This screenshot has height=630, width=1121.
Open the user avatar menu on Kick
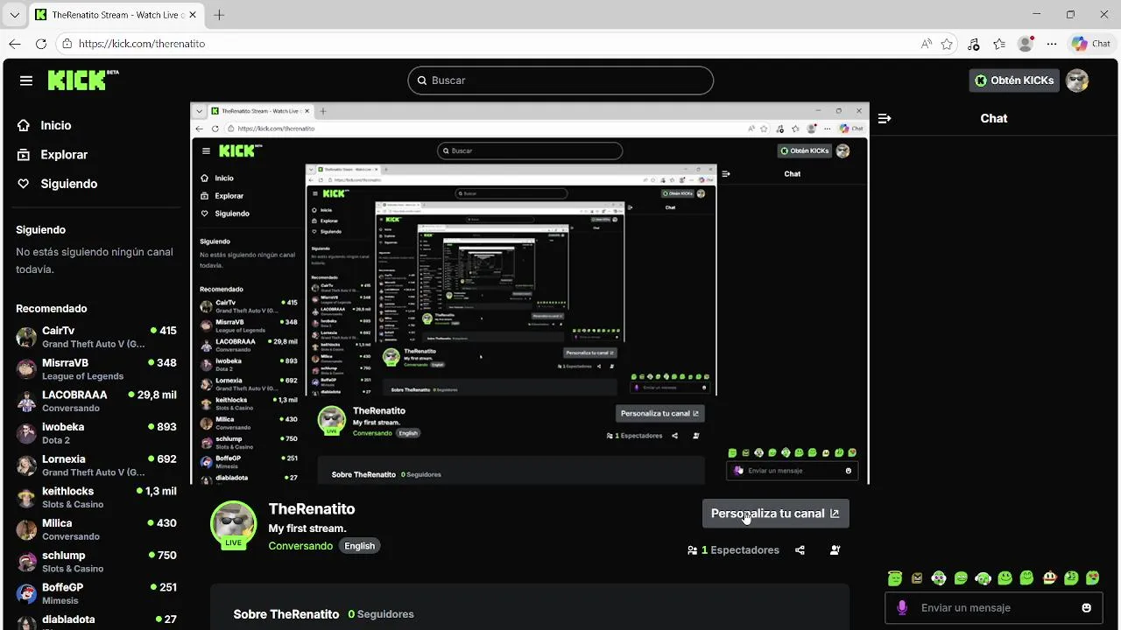1077,80
